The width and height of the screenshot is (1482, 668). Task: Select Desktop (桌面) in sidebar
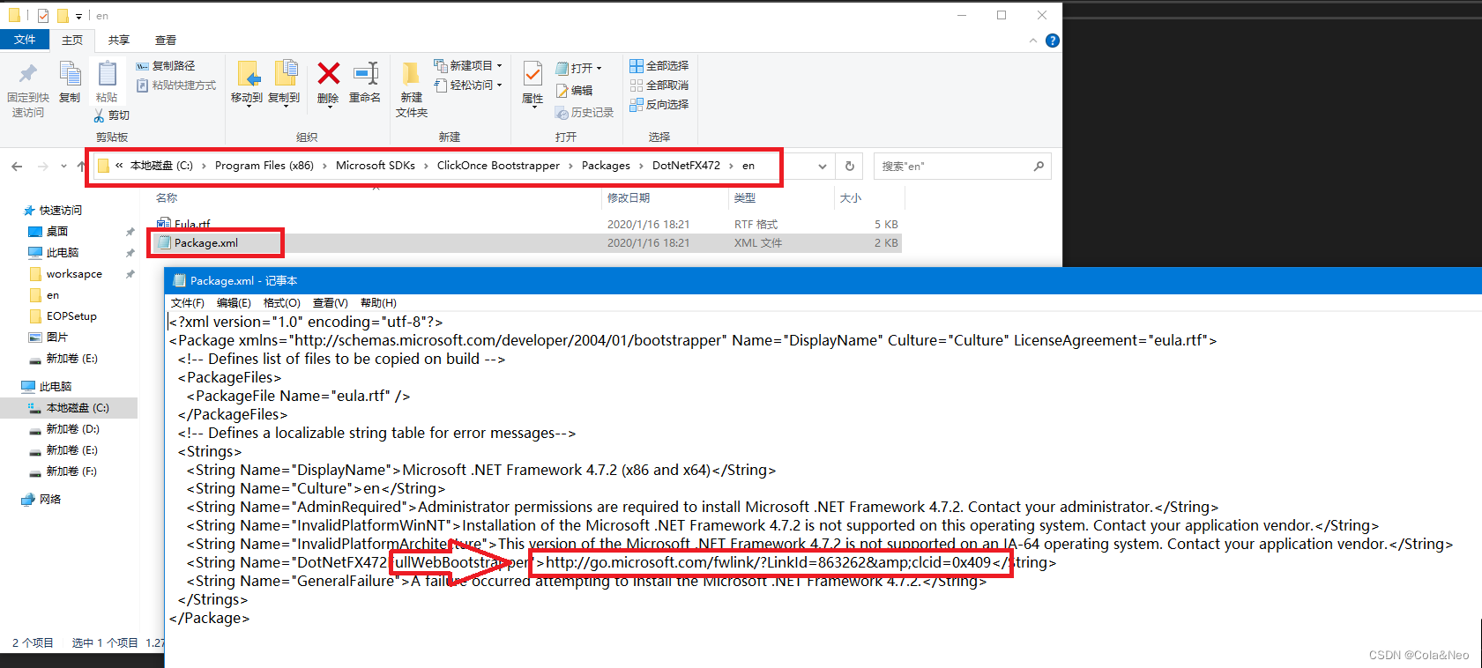click(x=57, y=232)
